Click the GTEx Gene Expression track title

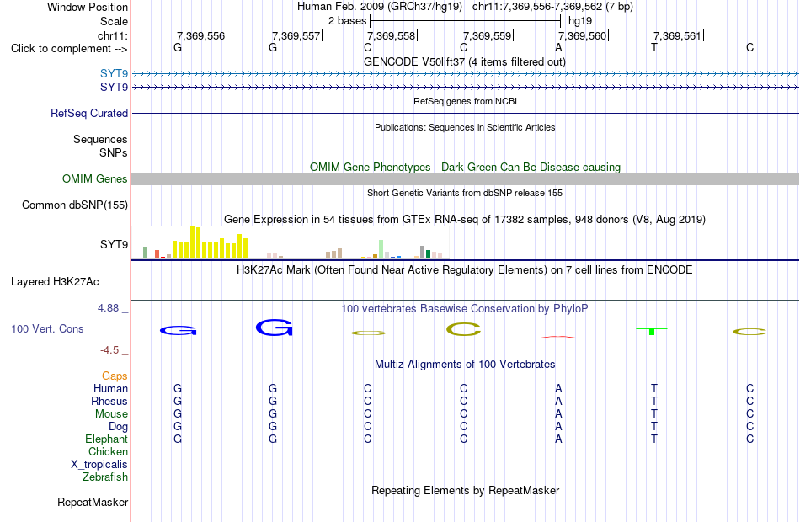(x=465, y=220)
